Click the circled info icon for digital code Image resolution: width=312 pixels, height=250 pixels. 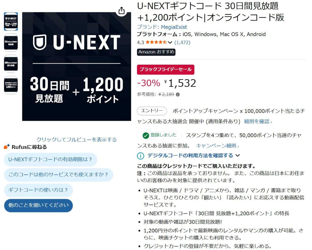point(140,156)
